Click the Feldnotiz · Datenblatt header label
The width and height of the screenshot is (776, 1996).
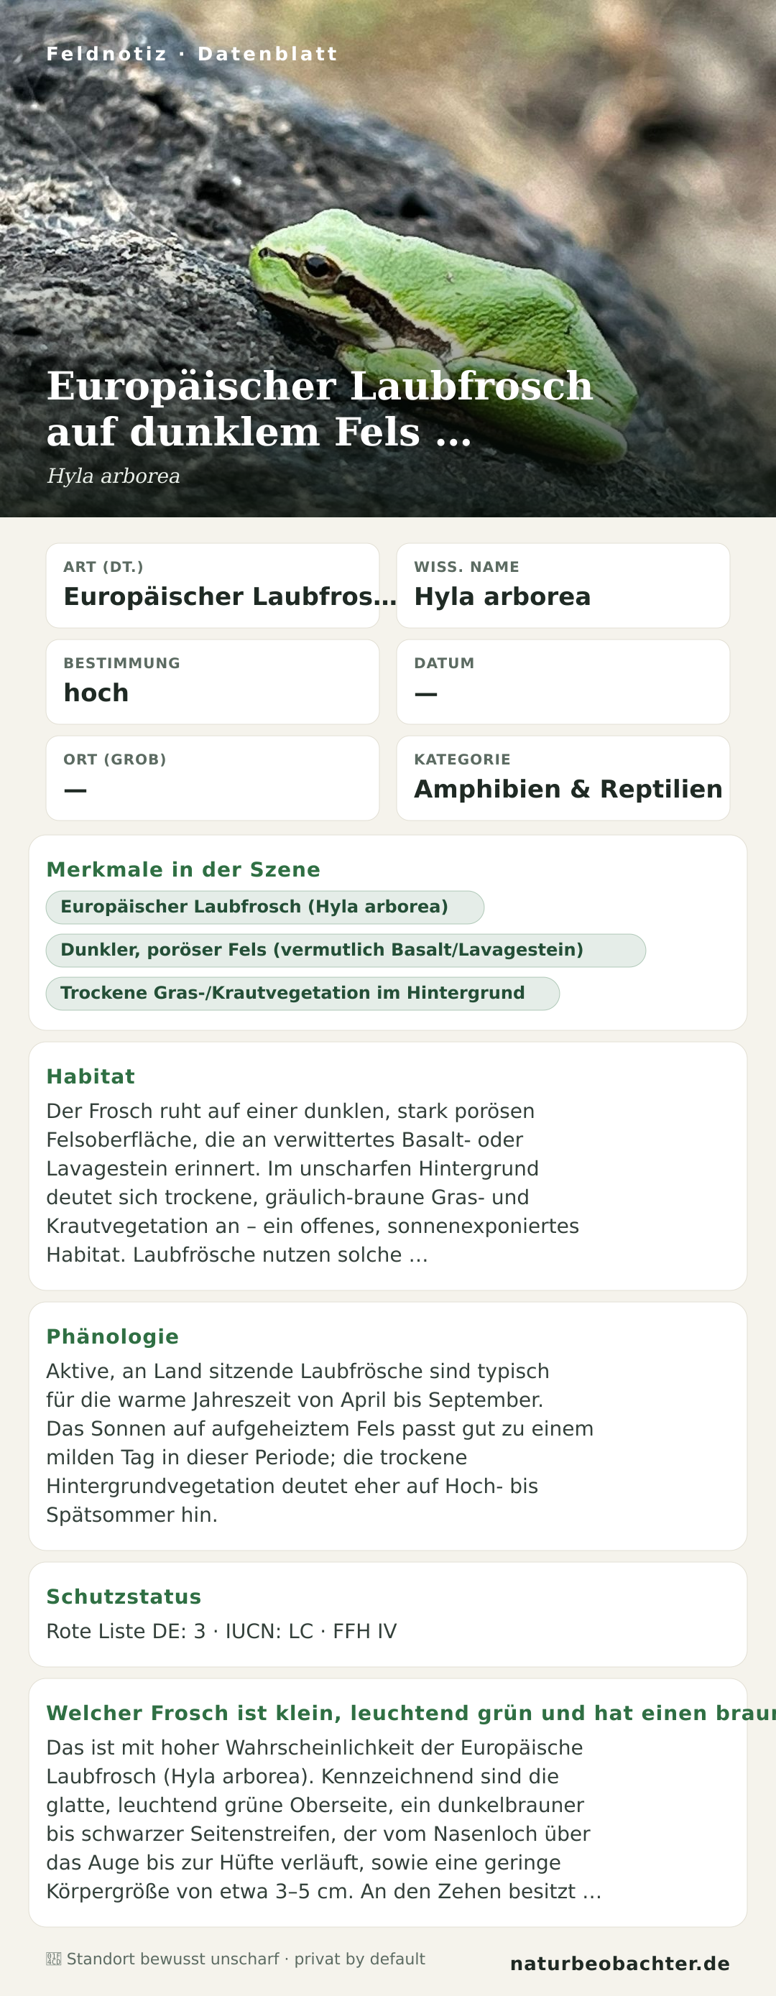tap(193, 54)
